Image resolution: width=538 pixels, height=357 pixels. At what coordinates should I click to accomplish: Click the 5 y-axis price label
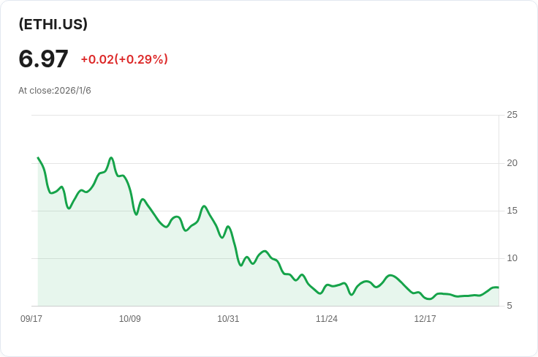509,306
